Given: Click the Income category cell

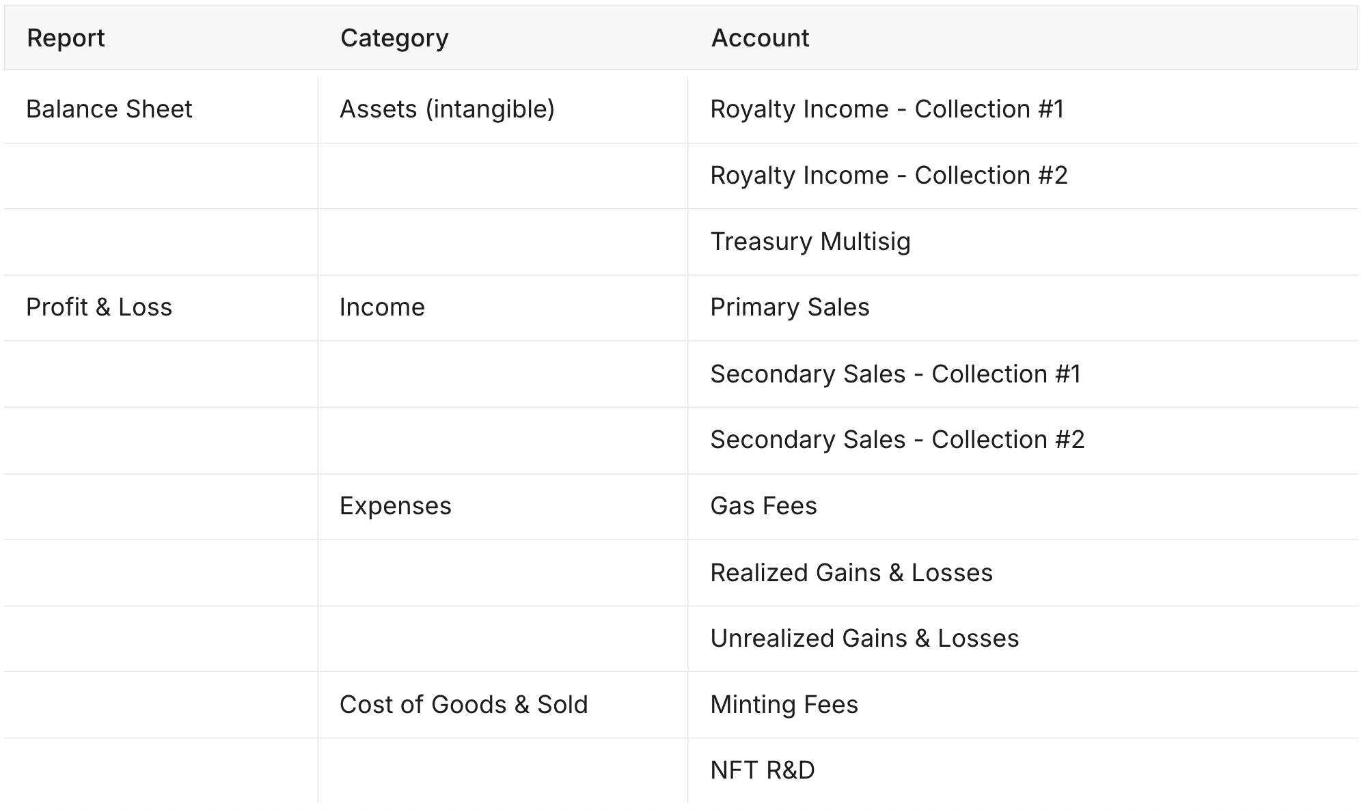Looking at the screenshot, I should 382,307.
